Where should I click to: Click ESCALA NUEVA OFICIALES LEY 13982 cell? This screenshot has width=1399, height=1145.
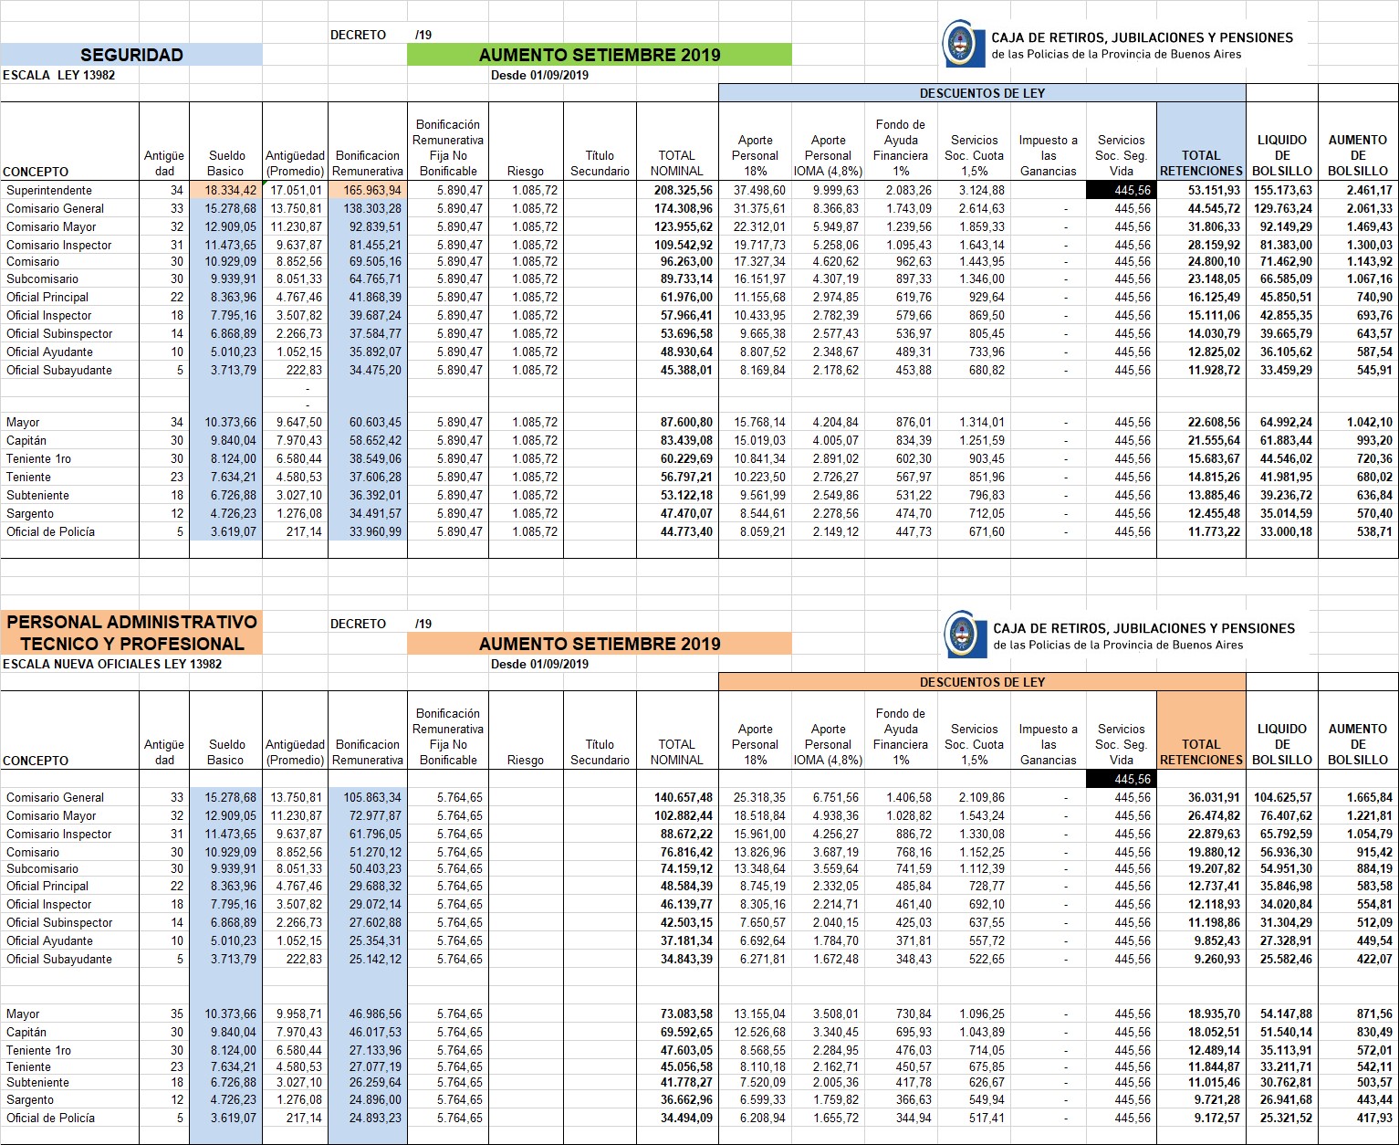pos(112,664)
